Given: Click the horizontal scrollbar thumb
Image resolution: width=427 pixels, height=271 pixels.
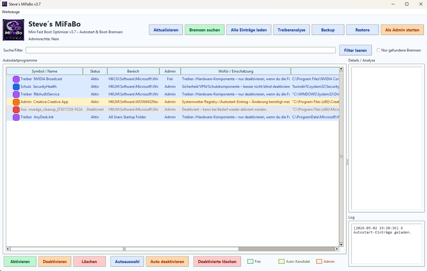Looking at the screenshot, I should click(124, 249).
